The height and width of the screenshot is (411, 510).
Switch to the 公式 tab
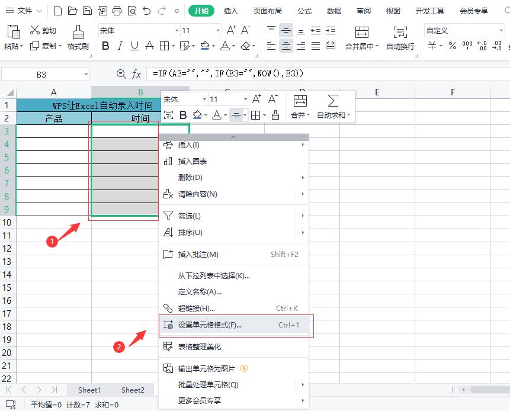pos(304,11)
